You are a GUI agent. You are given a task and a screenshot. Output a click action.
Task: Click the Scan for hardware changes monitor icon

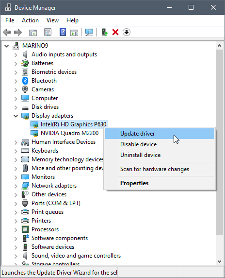coord(89,32)
